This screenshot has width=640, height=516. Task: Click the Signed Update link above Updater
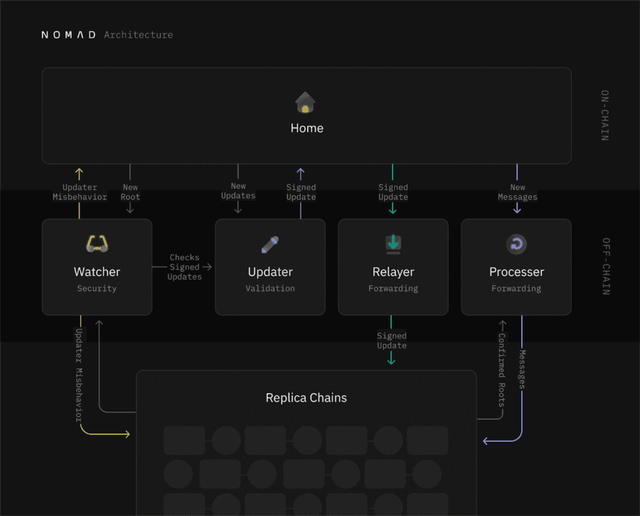pyautogui.click(x=301, y=192)
